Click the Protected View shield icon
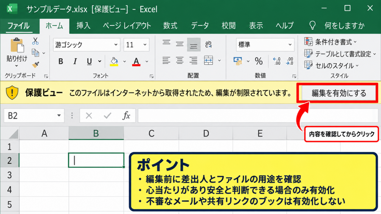Viewport: 381px width, 214px height. click(x=13, y=93)
